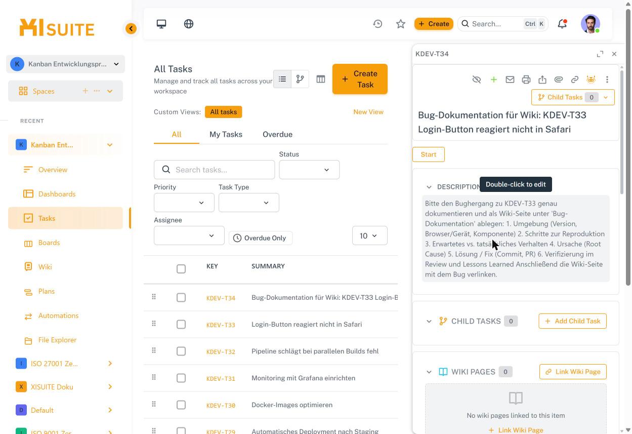Open the Priority filter dropdown

(184, 203)
